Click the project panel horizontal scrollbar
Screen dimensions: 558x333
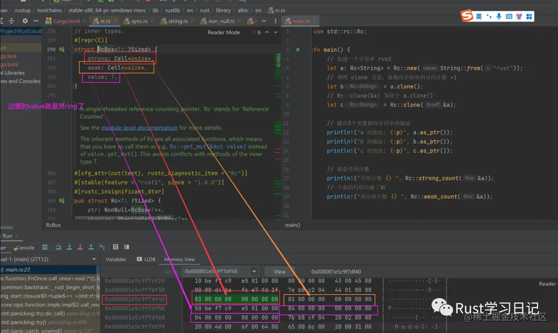coord(7,228)
